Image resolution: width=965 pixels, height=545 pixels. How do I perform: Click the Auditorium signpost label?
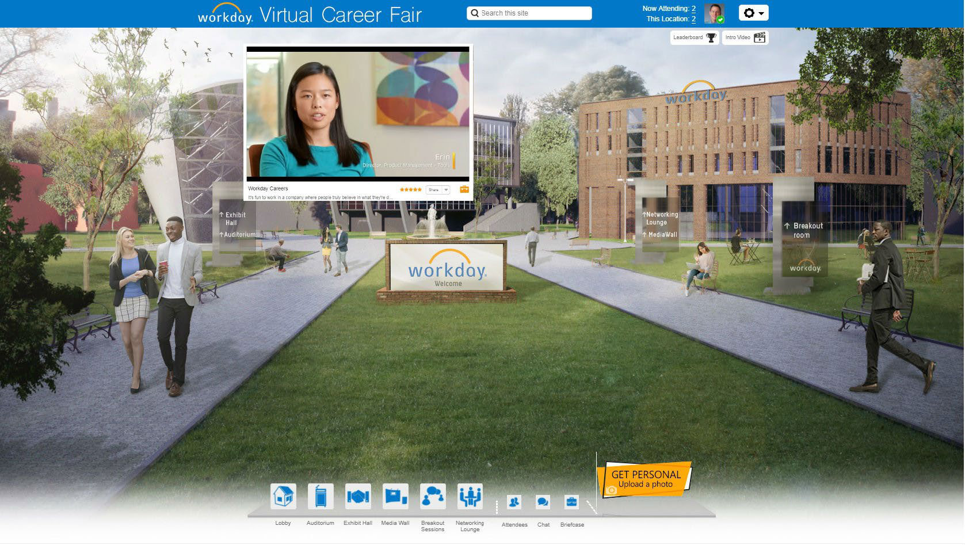pyautogui.click(x=238, y=235)
